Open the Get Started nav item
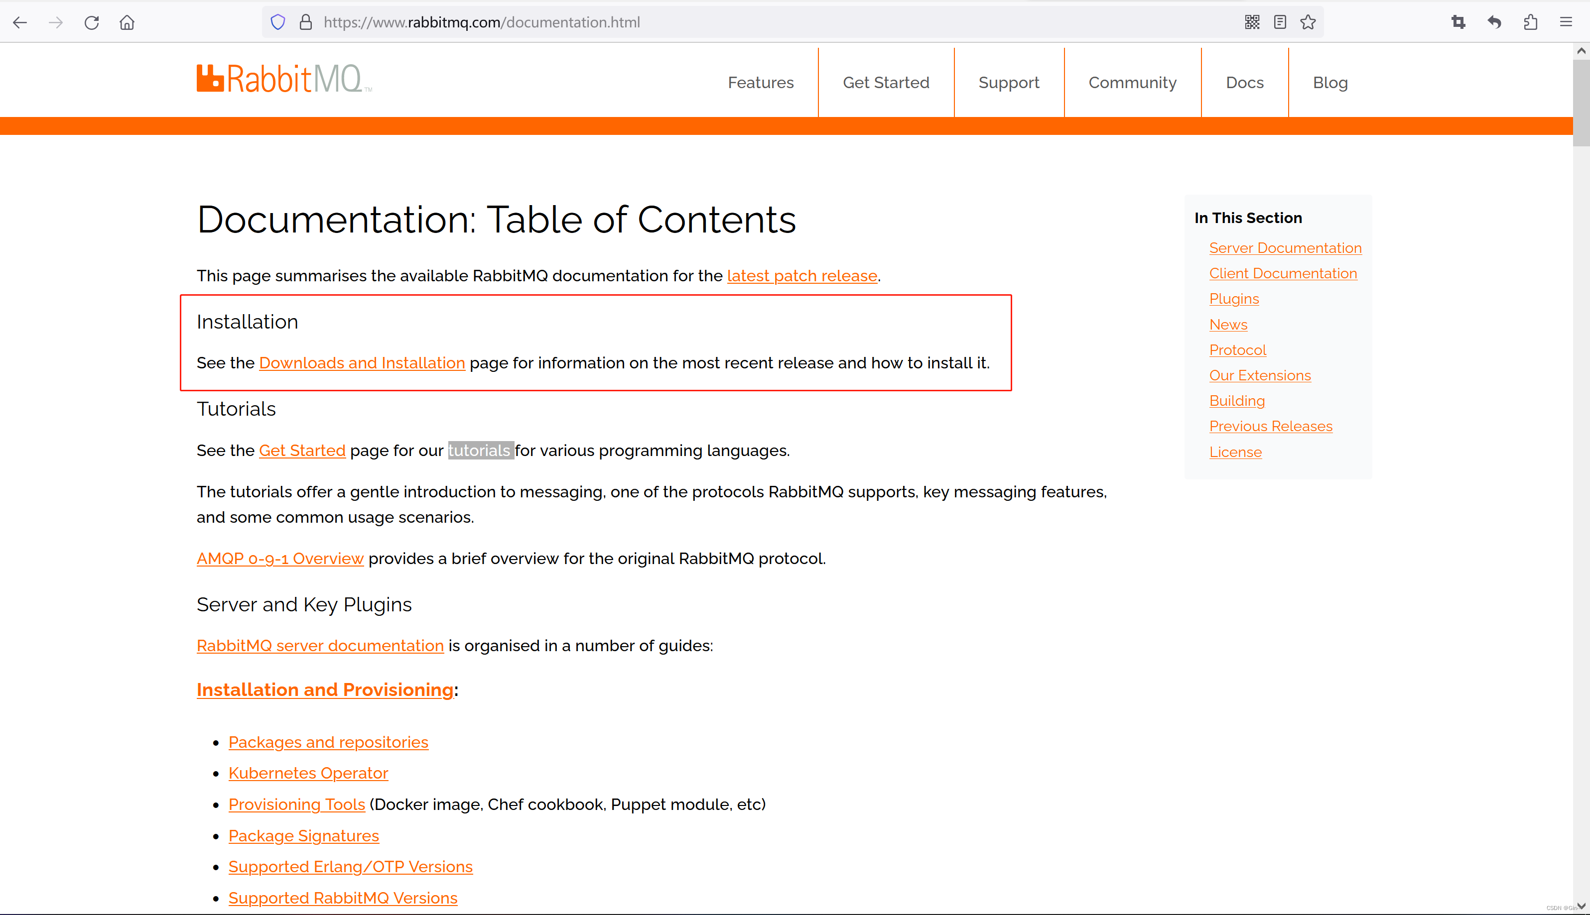1590x915 pixels. click(886, 82)
